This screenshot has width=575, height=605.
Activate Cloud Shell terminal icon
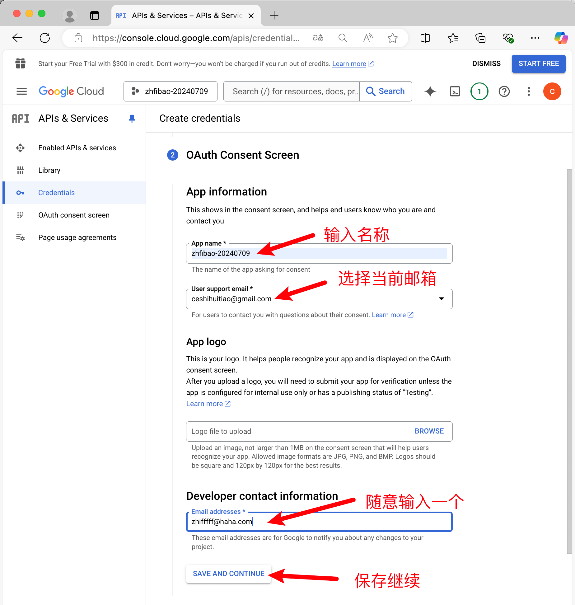(x=455, y=91)
